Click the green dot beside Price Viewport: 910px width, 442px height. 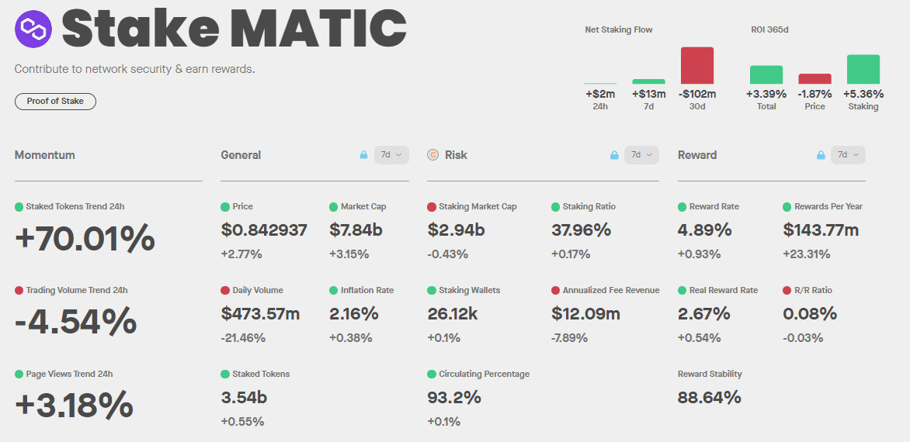point(225,207)
